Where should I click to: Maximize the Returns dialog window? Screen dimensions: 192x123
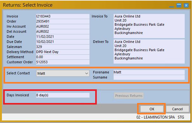point(179,5)
